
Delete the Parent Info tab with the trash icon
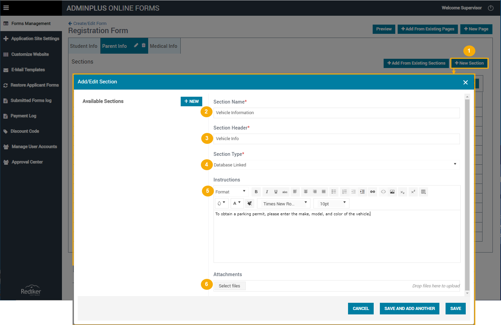point(143,45)
